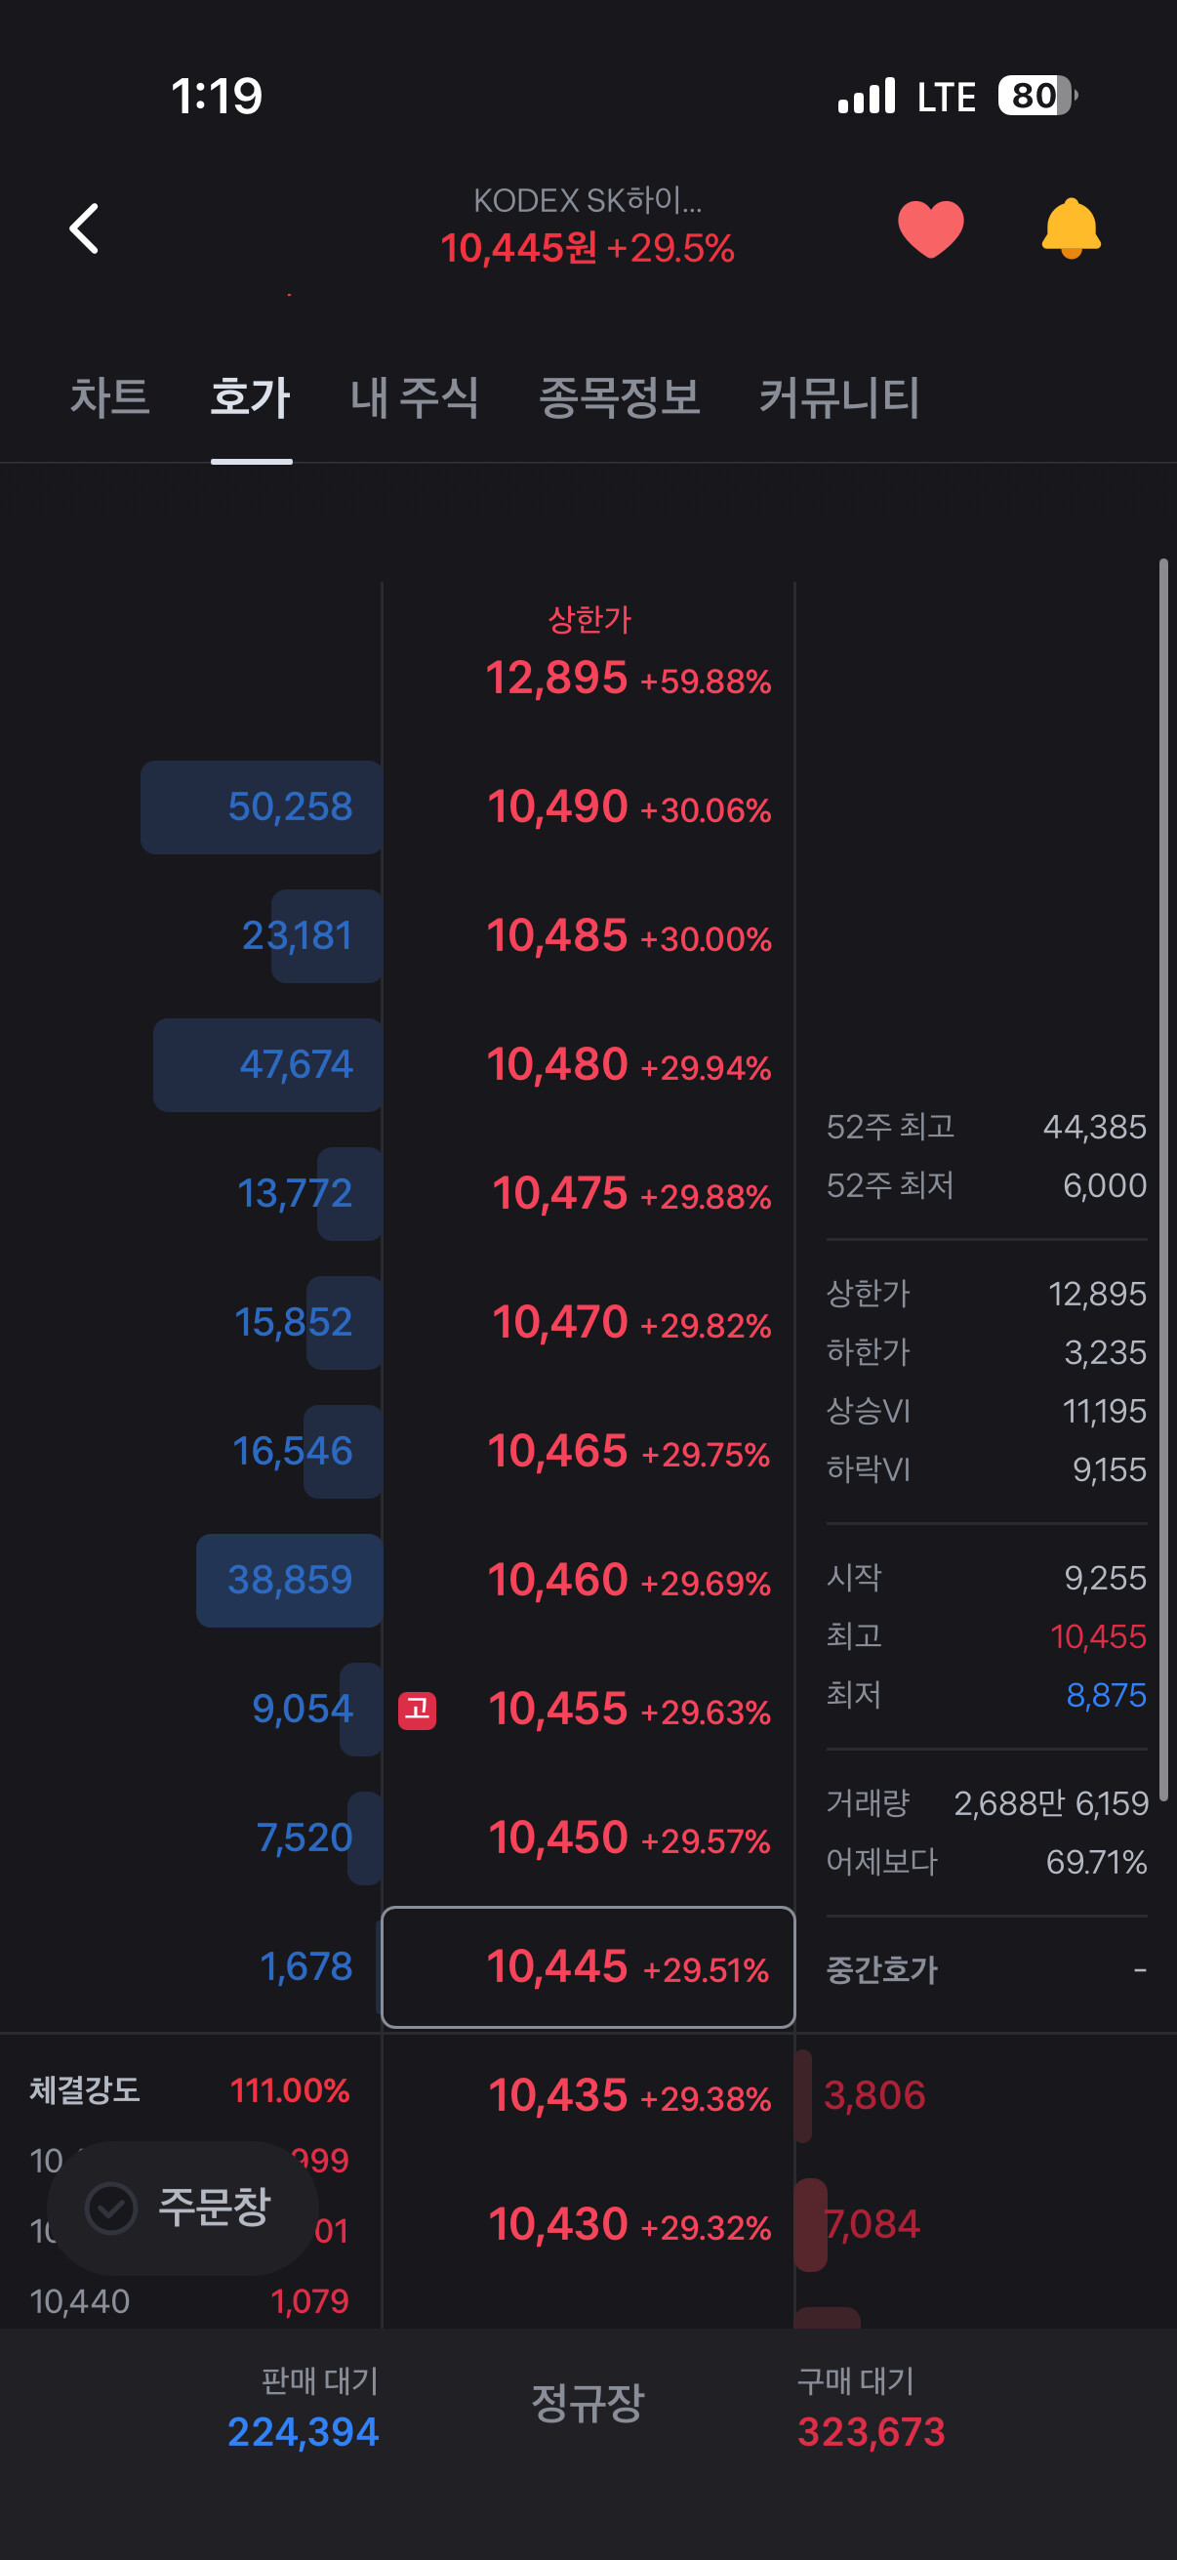Toggle the red heart favorite icon
The width and height of the screenshot is (1177, 2560).
click(931, 228)
